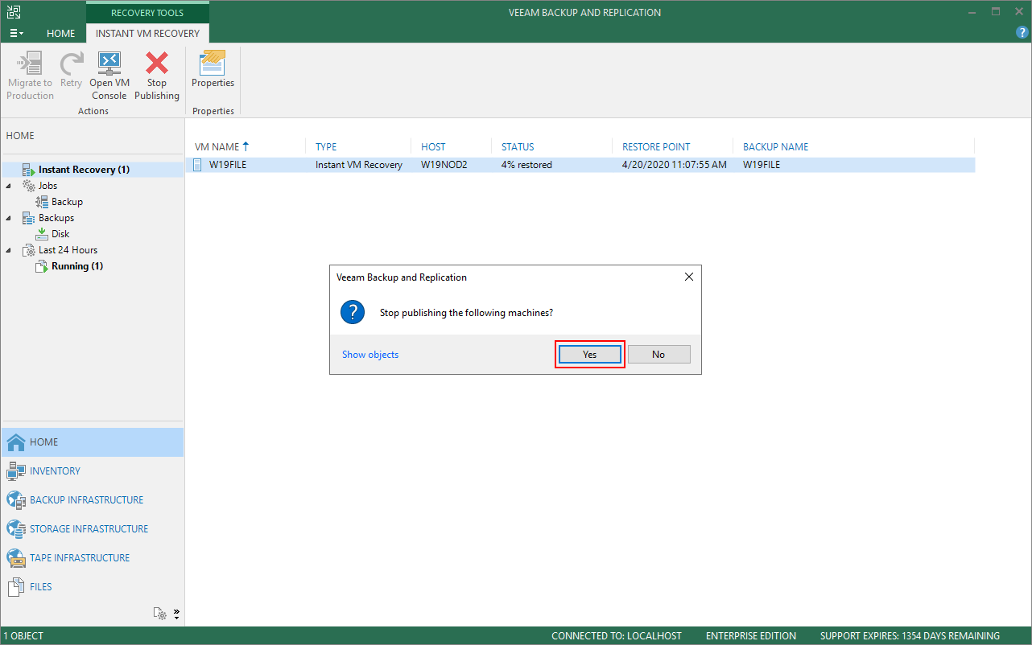Click the '4% restored' status cell
This screenshot has height=645, width=1032.
point(526,165)
